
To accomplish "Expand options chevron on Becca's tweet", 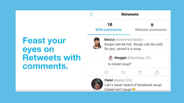I will [167, 39].
